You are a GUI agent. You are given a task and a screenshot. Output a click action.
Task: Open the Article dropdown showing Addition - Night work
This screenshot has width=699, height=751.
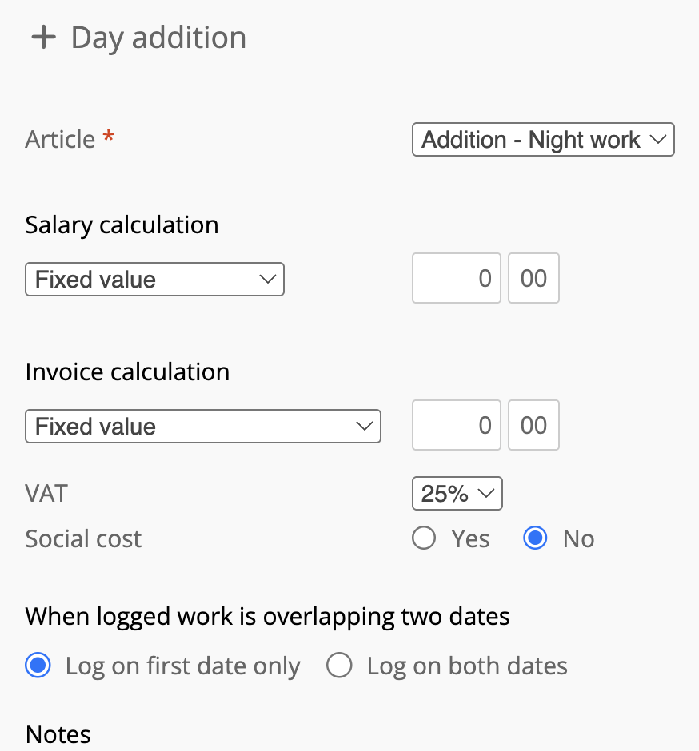(543, 140)
